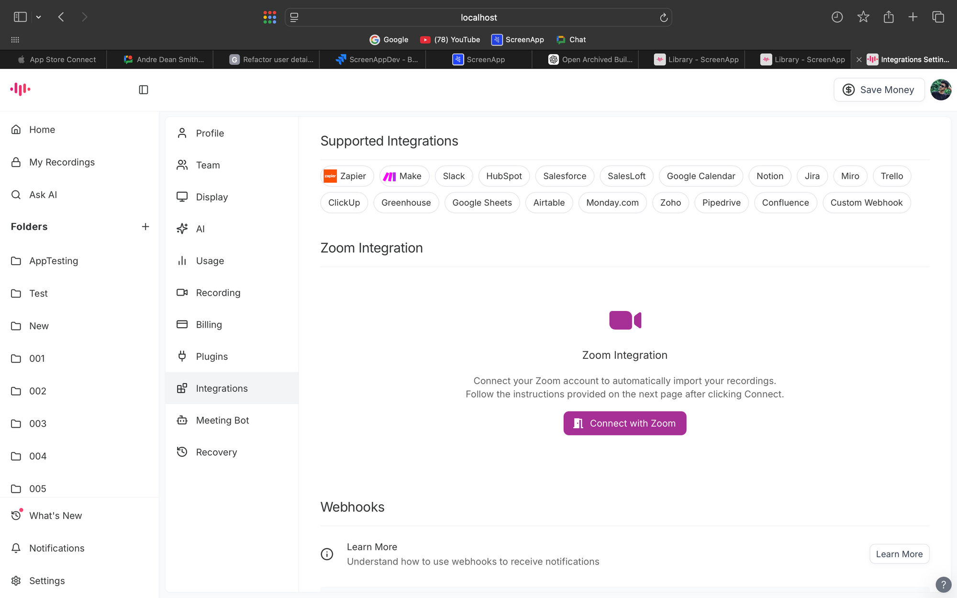Click the localhost address bar
Screen dimensions: 957x598
click(x=478, y=18)
